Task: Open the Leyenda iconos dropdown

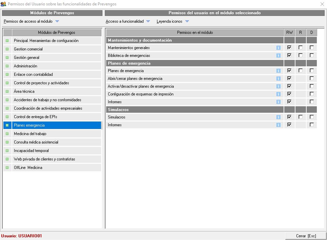Action: tap(187, 21)
